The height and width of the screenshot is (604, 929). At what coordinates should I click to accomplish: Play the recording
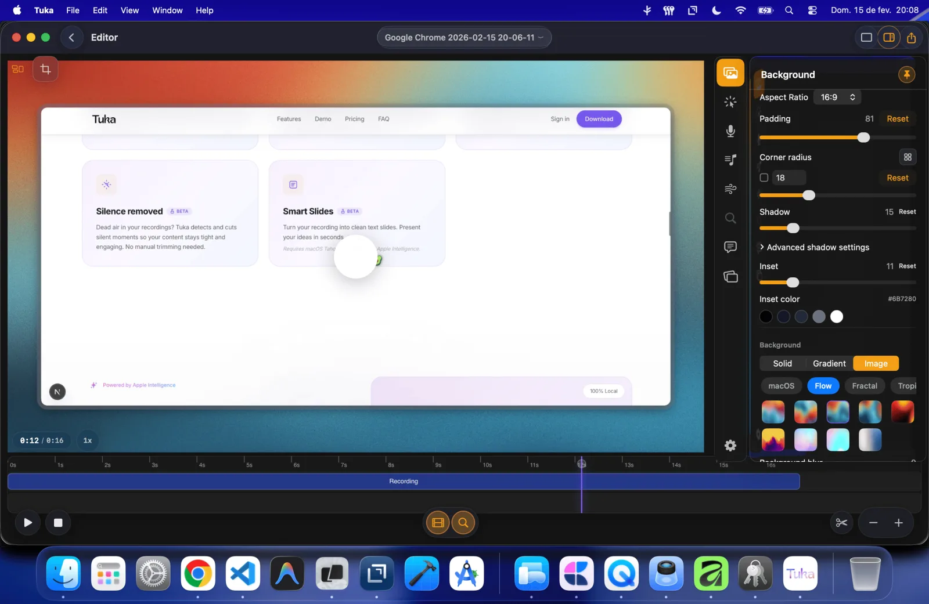click(28, 523)
